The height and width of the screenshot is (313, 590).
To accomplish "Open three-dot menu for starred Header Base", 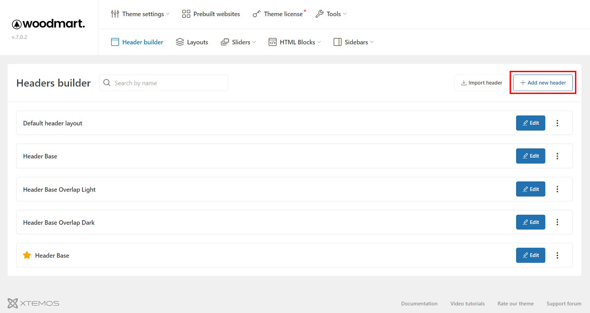I will point(557,255).
